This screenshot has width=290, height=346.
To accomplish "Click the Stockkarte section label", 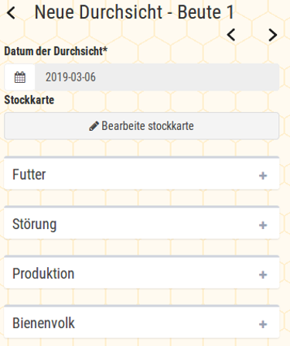I will (x=29, y=100).
